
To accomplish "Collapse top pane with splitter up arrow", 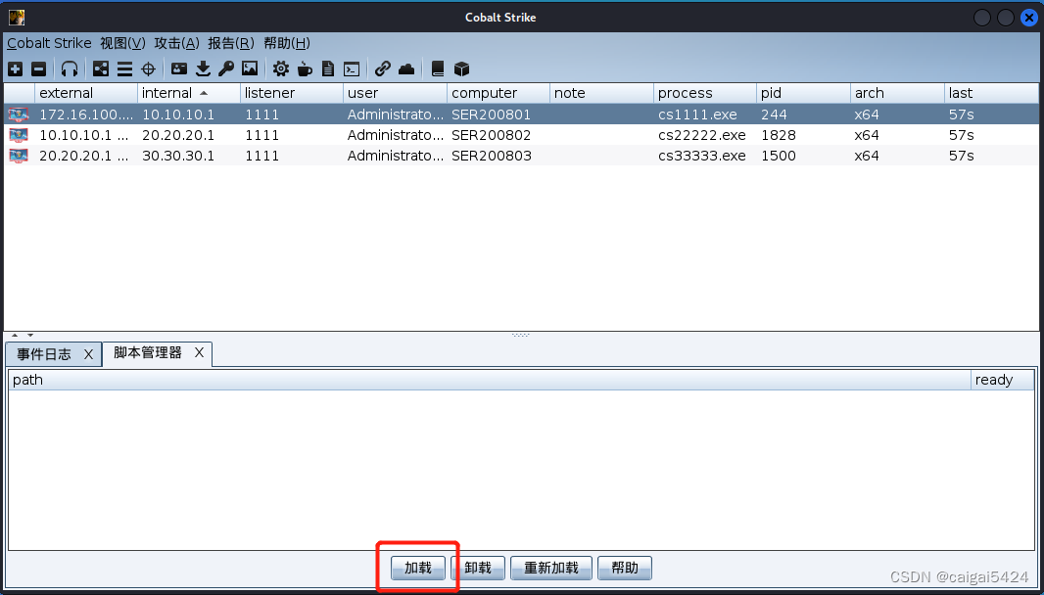I will pyautogui.click(x=15, y=336).
